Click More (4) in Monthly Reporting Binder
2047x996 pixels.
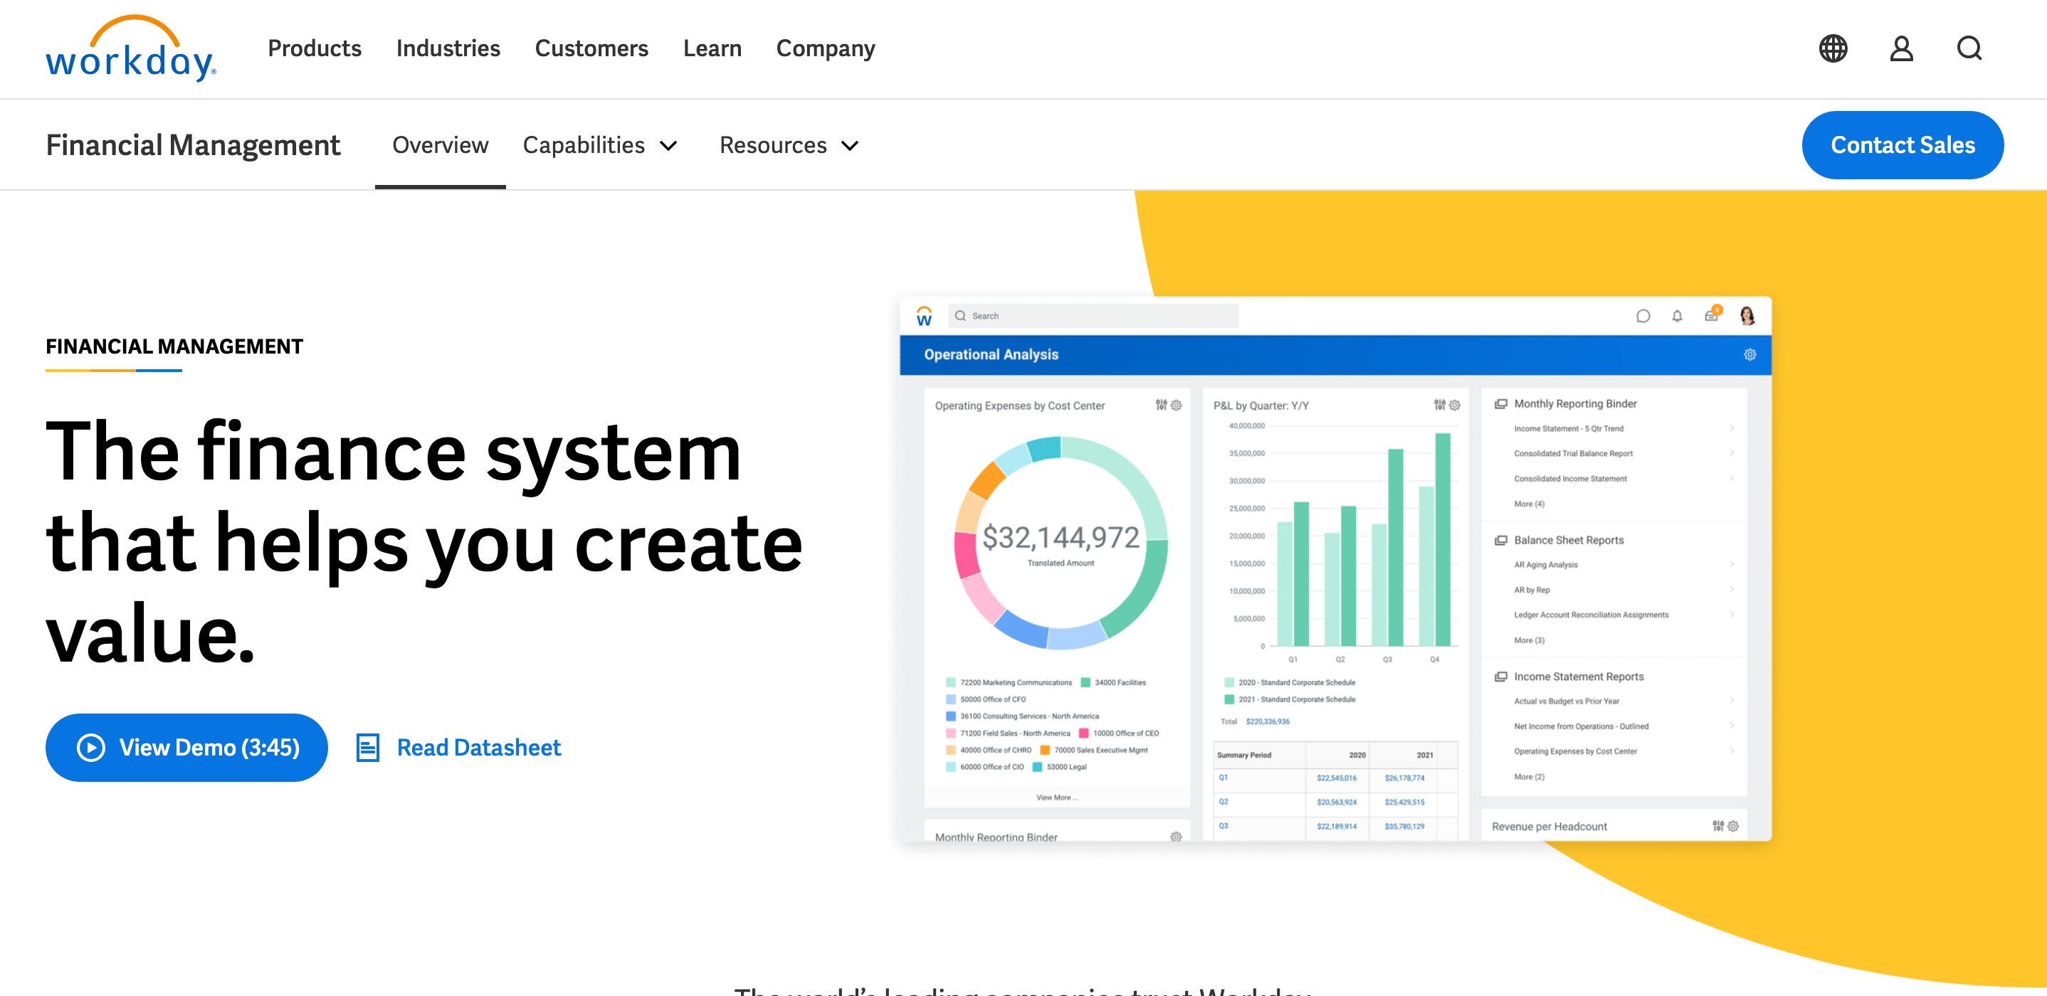coord(1529,504)
